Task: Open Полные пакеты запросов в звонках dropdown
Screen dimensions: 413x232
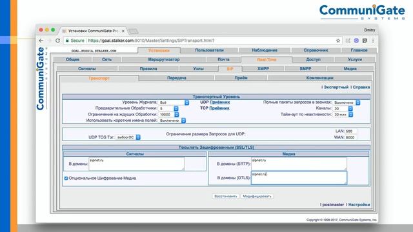Action: (x=347, y=102)
